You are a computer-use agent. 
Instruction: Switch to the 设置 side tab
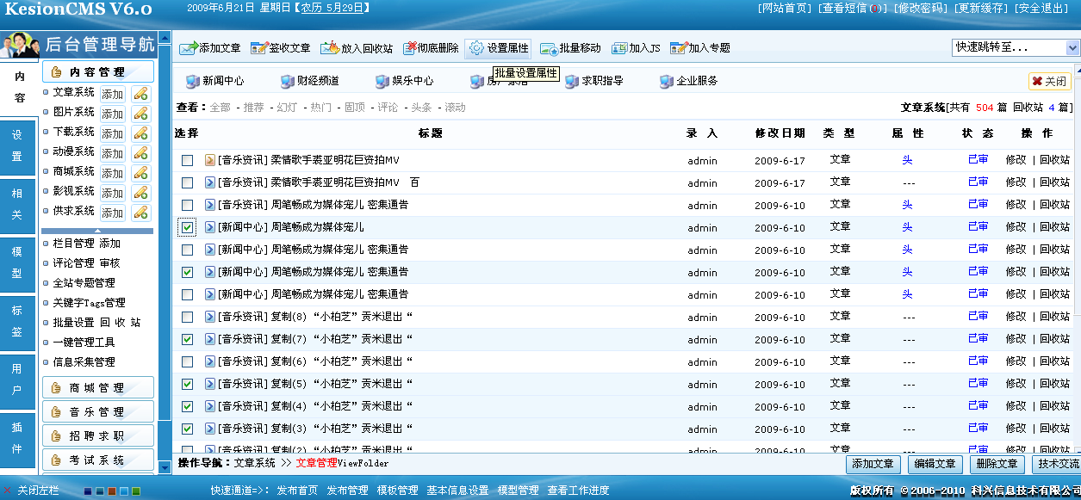(x=17, y=146)
